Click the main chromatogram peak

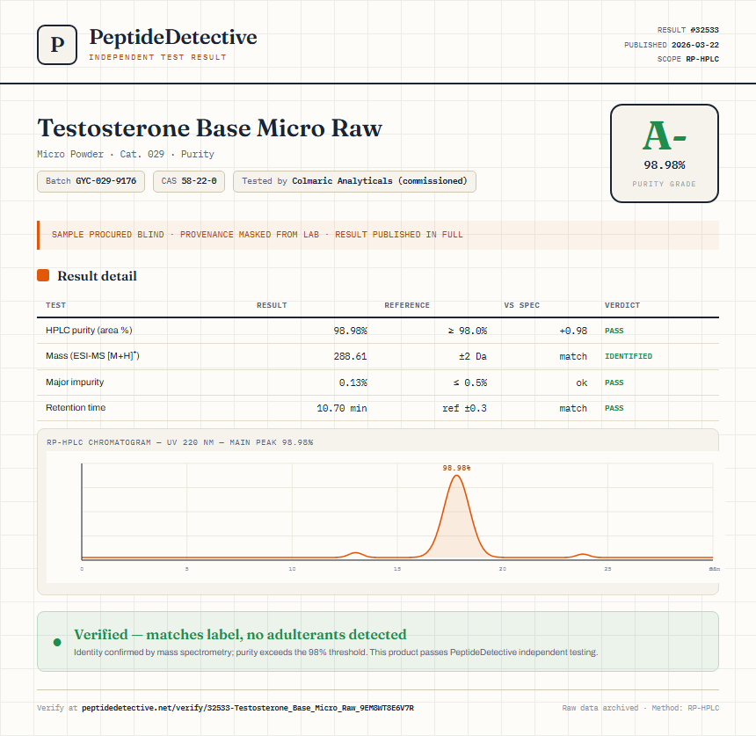[x=456, y=516]
